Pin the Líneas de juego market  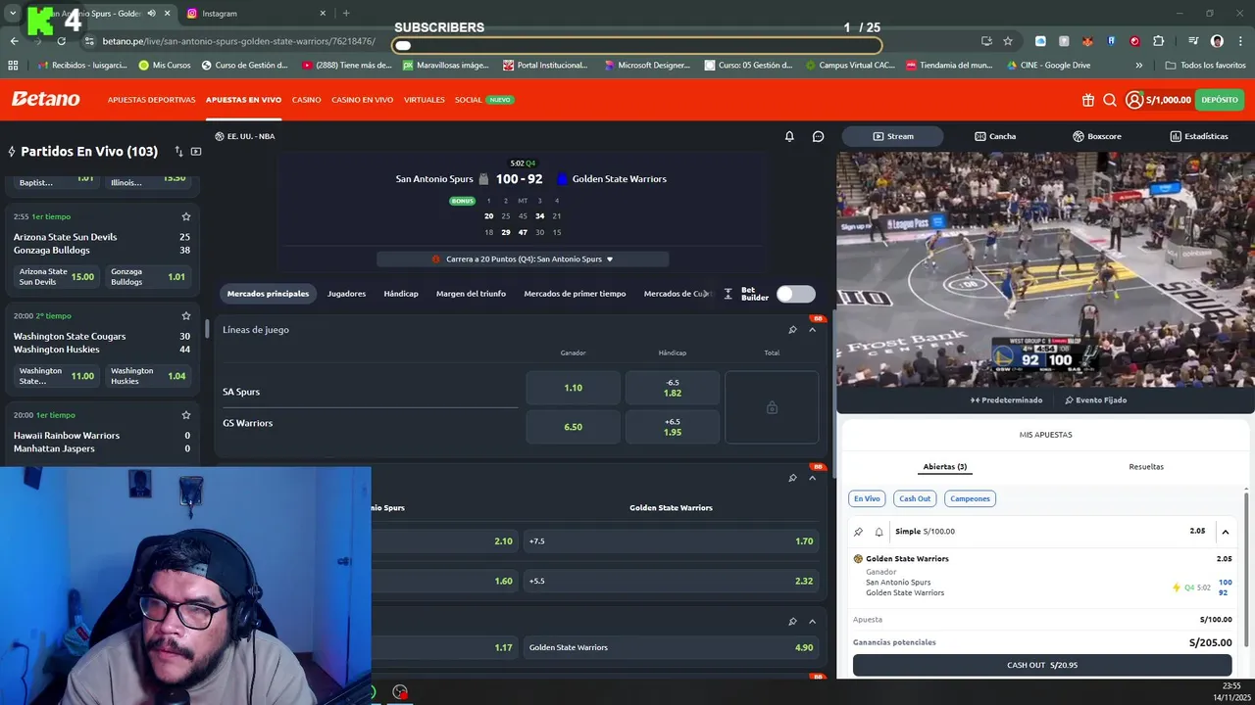click(792, 330)
